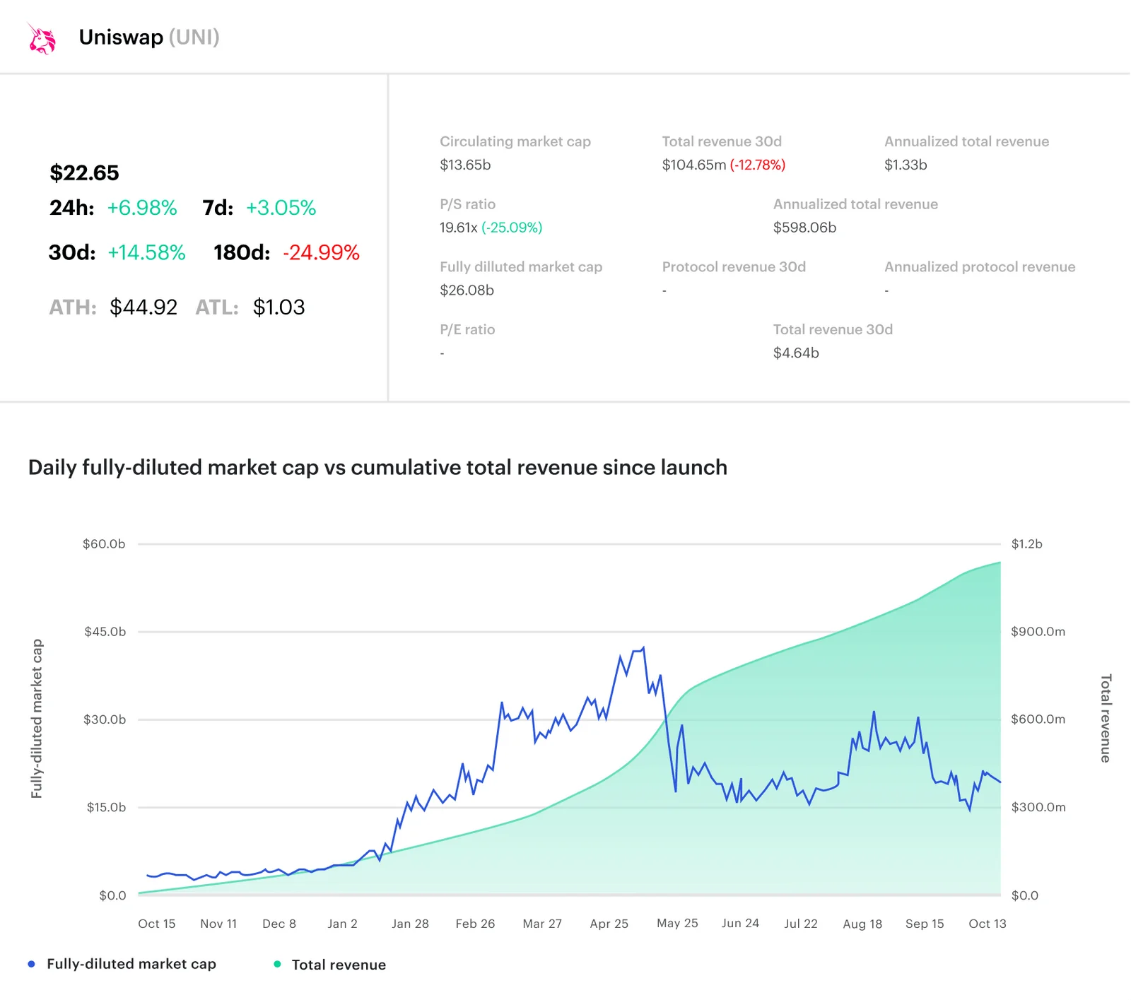
Task: Click the vertical Fully-diluted market cap axis title
Action: point(37,719)
